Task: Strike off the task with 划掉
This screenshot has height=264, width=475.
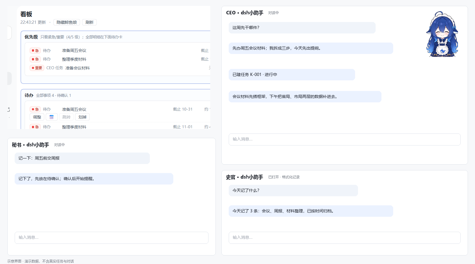Action: (82, 117)
